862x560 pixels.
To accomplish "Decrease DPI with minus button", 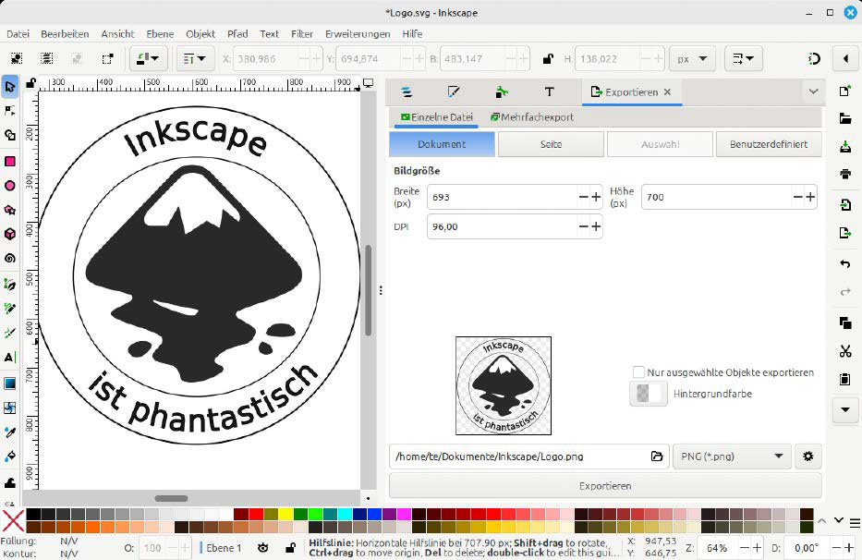I will [x=583, y=226].
